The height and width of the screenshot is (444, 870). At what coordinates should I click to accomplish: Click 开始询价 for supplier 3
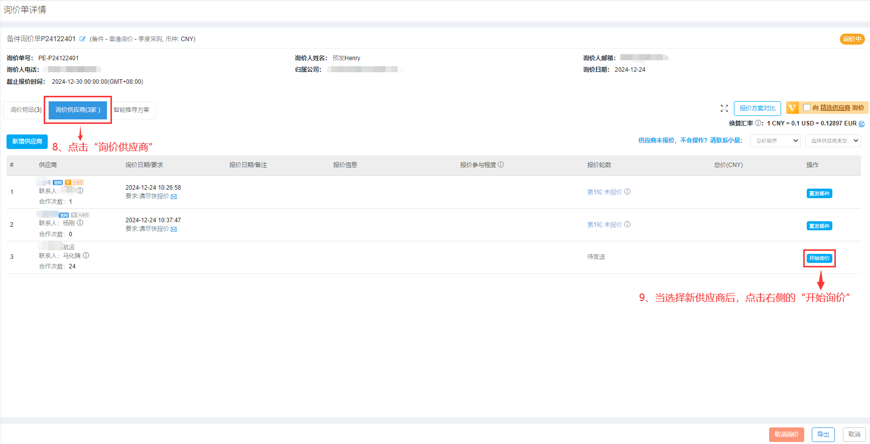[819, 258]
